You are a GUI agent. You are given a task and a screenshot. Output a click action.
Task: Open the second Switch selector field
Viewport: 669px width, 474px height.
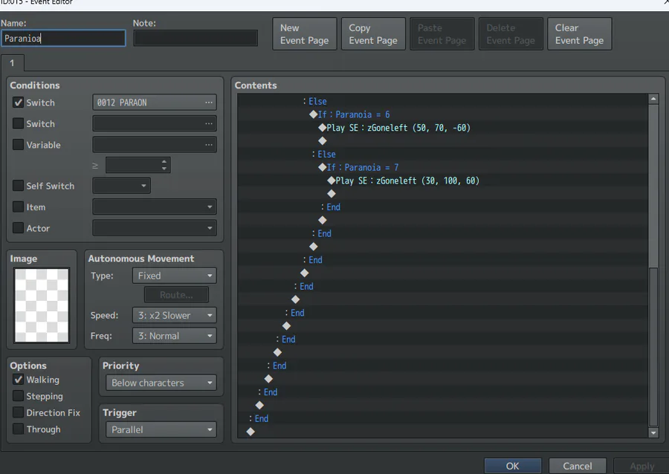(x=155, y=123)
